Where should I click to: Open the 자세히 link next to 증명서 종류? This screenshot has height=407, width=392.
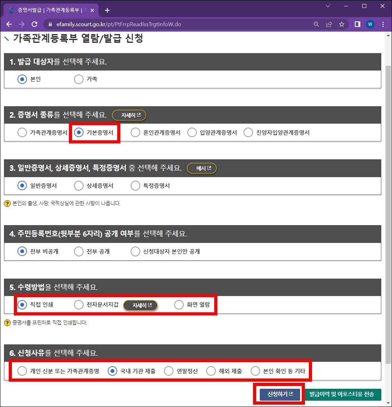(129, 115)
